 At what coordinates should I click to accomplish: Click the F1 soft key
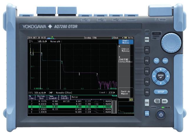click(147, 50)
